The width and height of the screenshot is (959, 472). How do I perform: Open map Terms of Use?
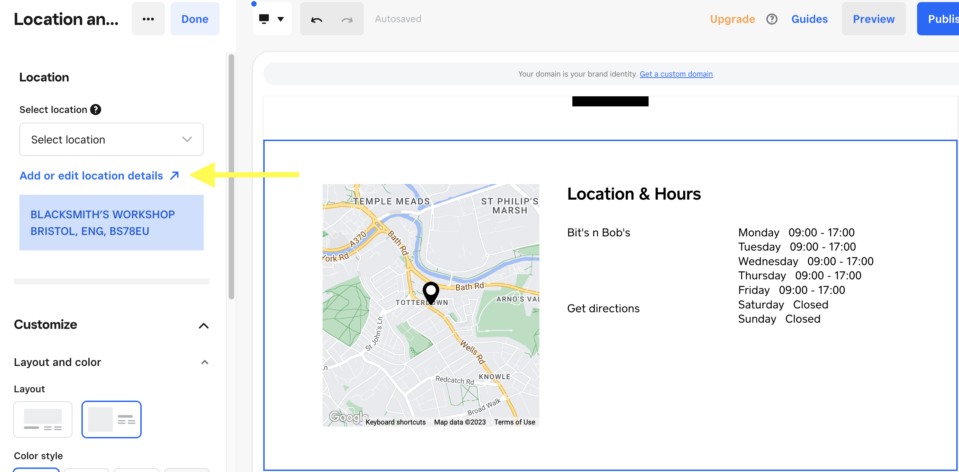point(514,422)
